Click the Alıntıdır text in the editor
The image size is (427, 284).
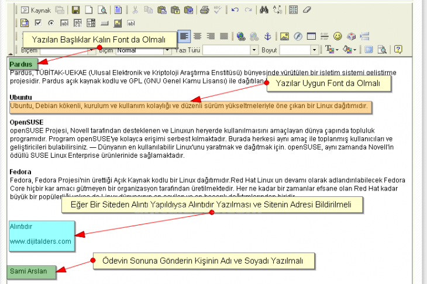[21, 227]
